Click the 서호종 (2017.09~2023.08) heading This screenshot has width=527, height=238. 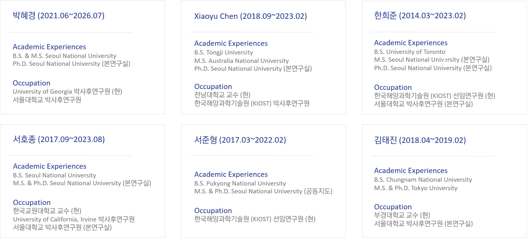point(59,139)
